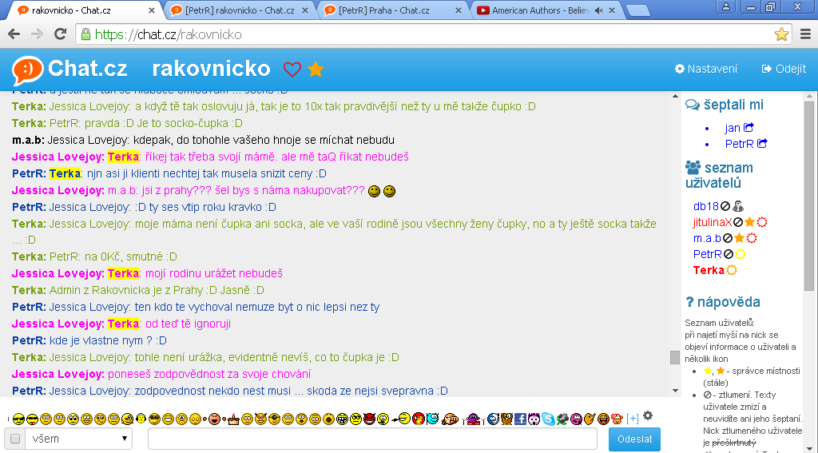Click 'm.a.b:' nick in chat message
The width and height of the screenshot is (818, 453).
(28, 140)
